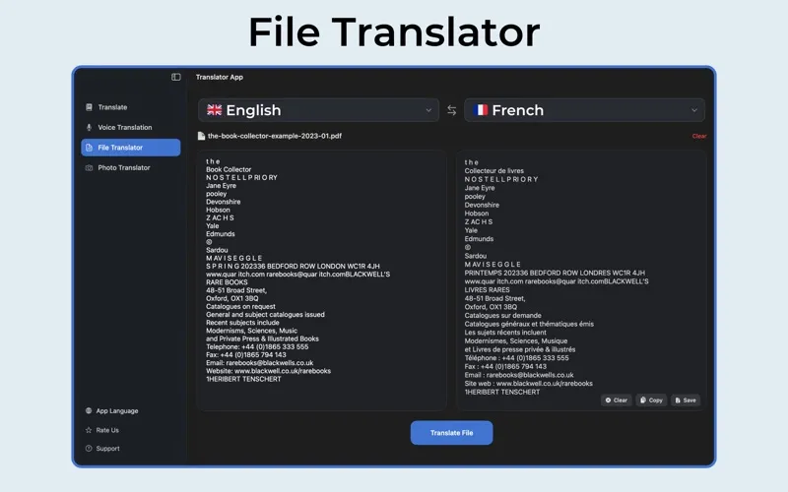Click the PDF file icon beside filename

tap(201, 136)
